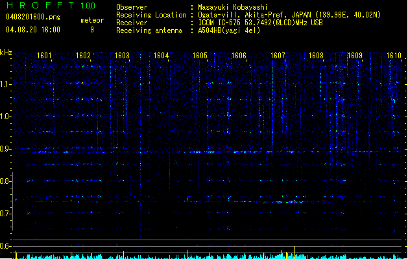
Task: Click observer name Masayuki Kobayashi
Action: [x=233, y=7]
